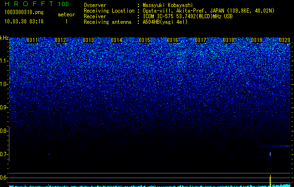Click the 1.1 kHz axis label
The width and height of the screenshot is (294, 187).
(x=4, y=61)
